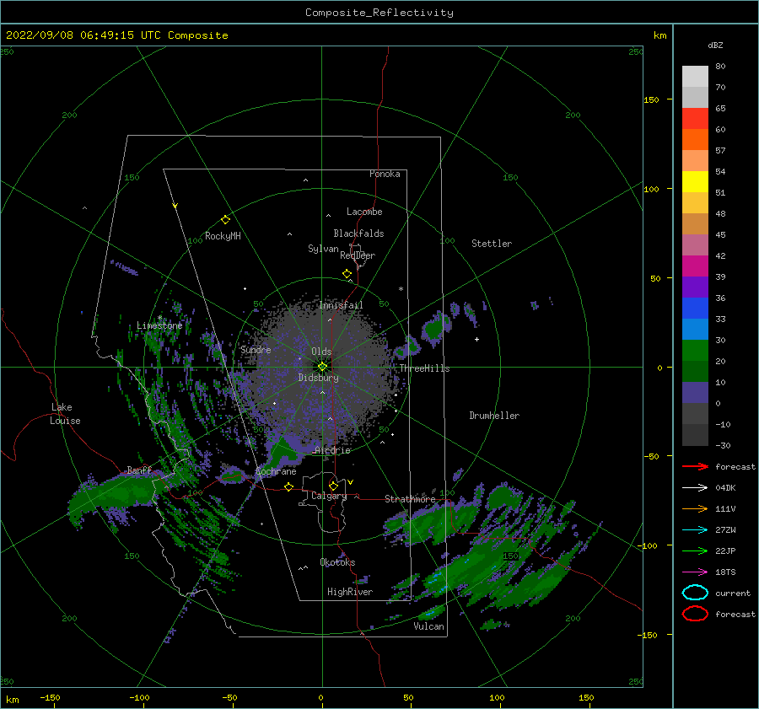Viewport: 759px width, 709px height.
Task: Click the Lacombe label
Action: click(364, 212)
